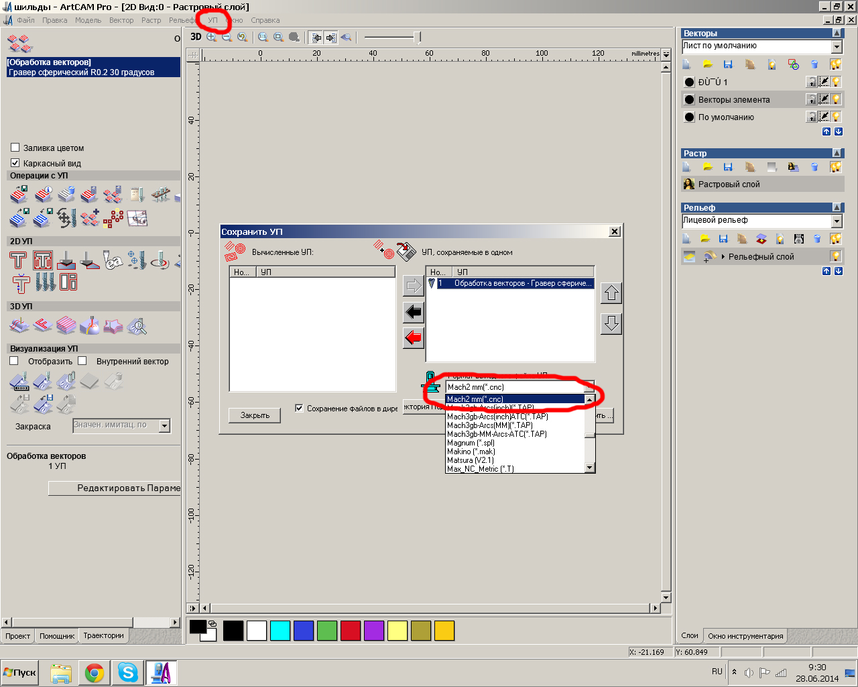Open the yellow folder icon in Векторы panel
This screenshot has height=687, width=858.
pos(707,64)
